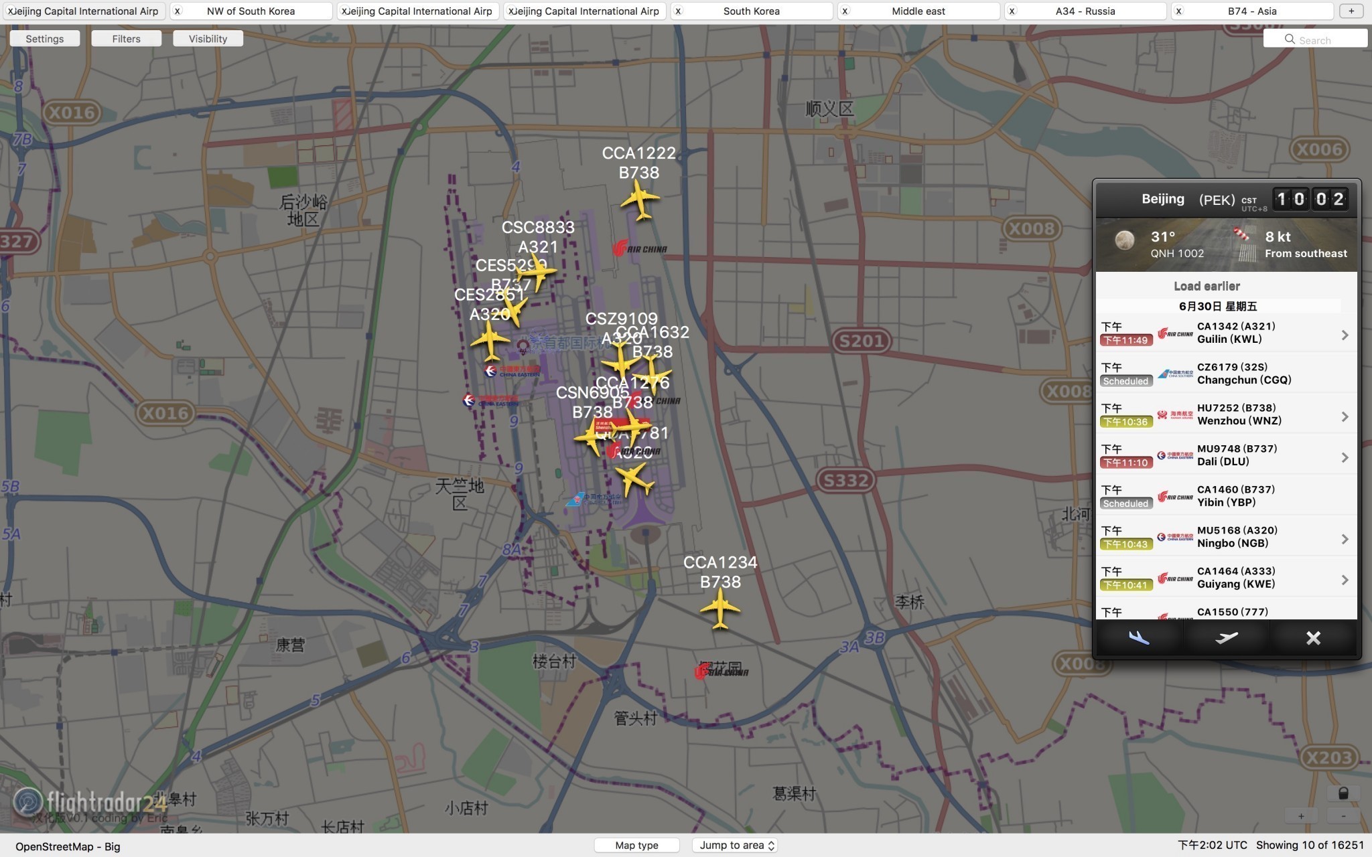This screenshot has width=1372, height=857.
Task: Open the Settings button
Action: [45, 39]
